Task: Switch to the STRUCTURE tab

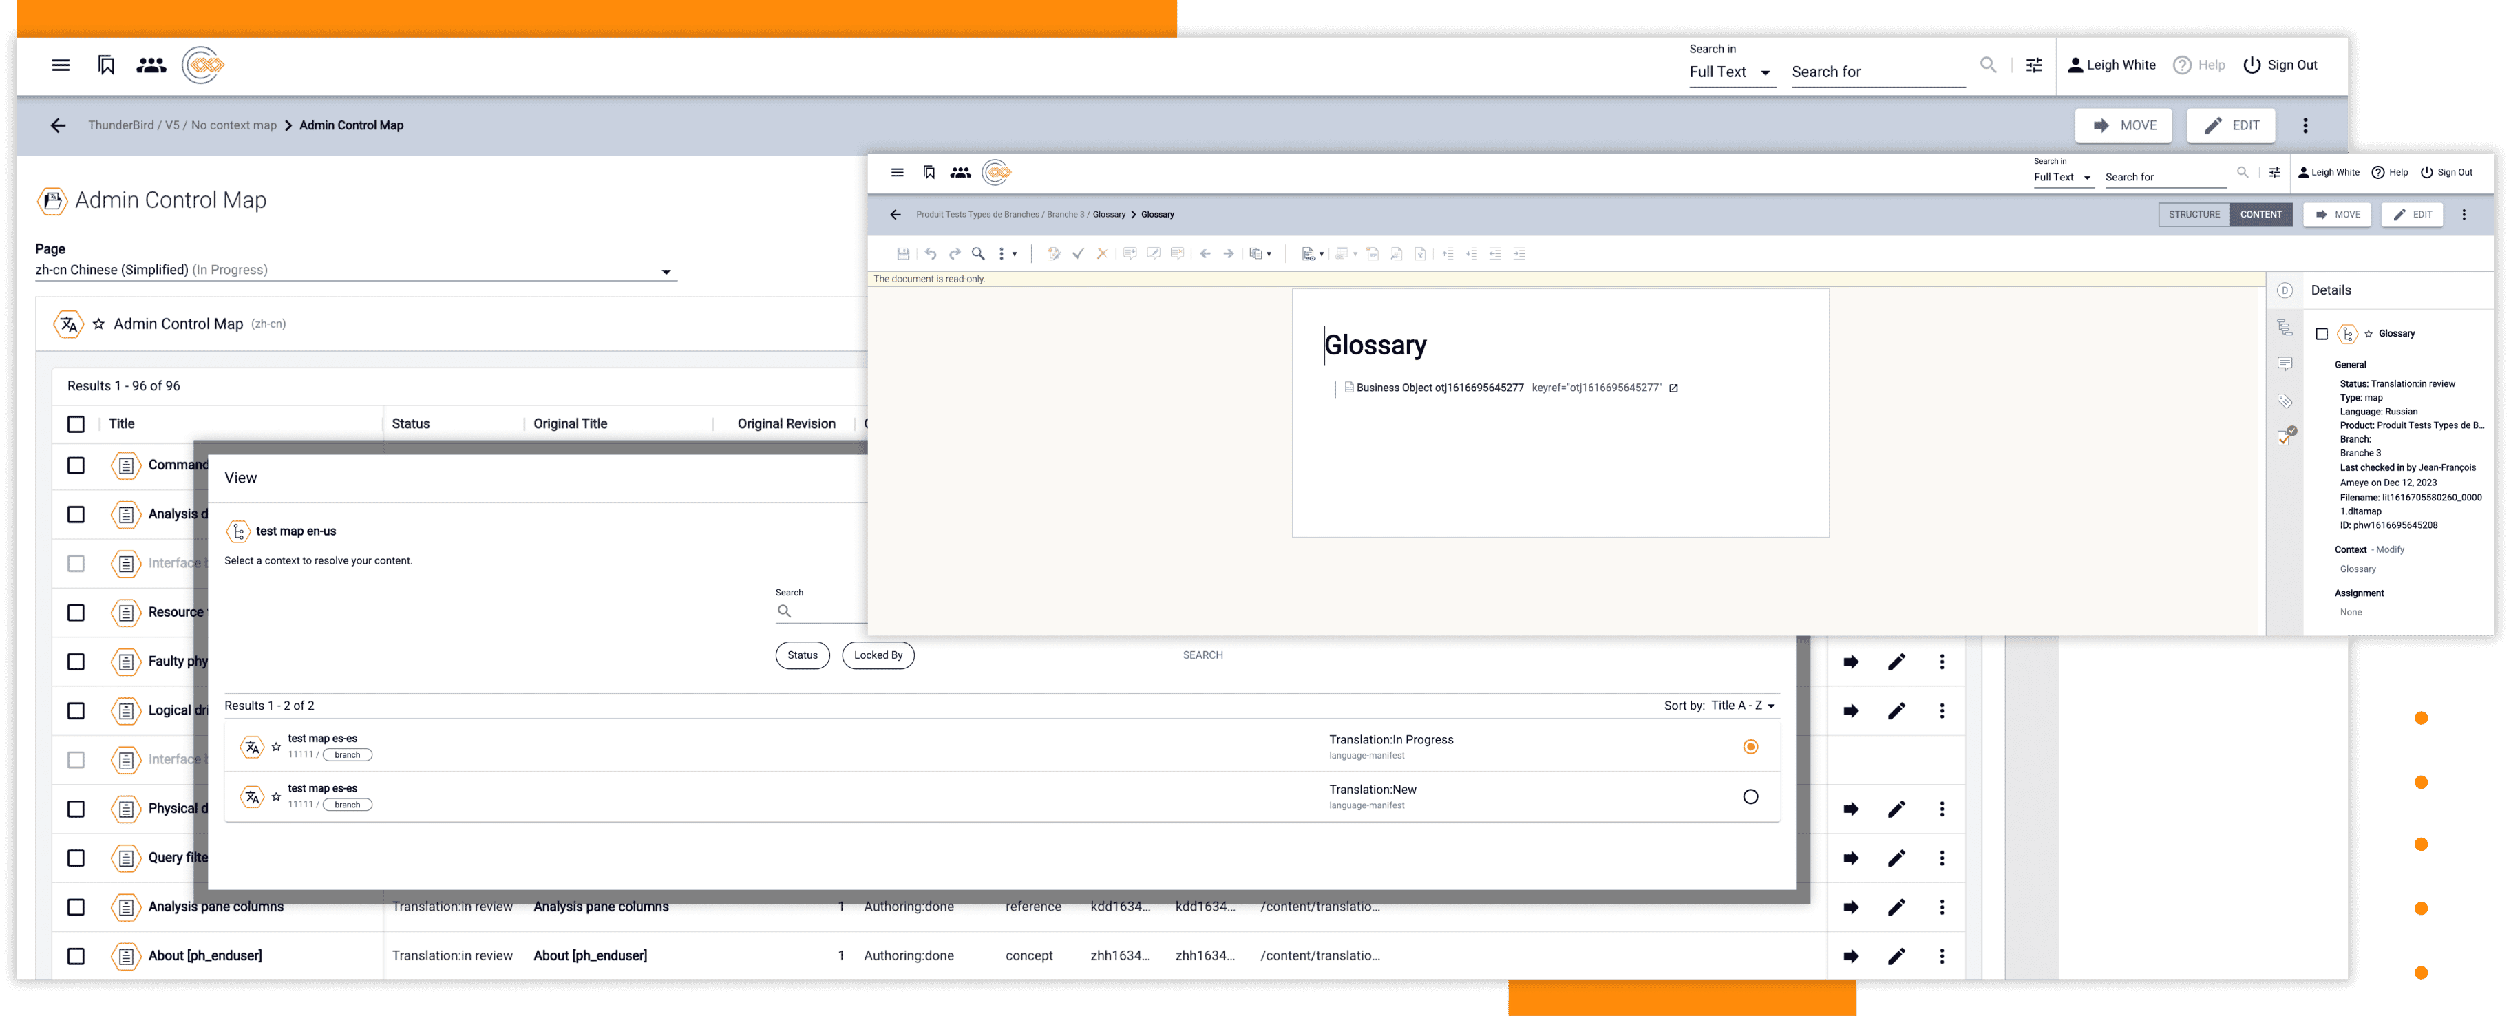Action: pyautogui.click(x=2194, y=215)
